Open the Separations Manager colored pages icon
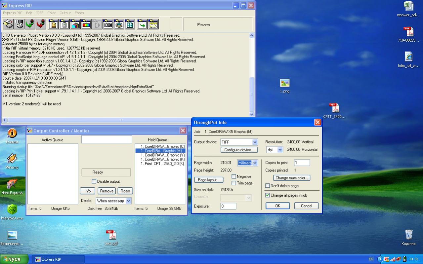 pos(75,24)
